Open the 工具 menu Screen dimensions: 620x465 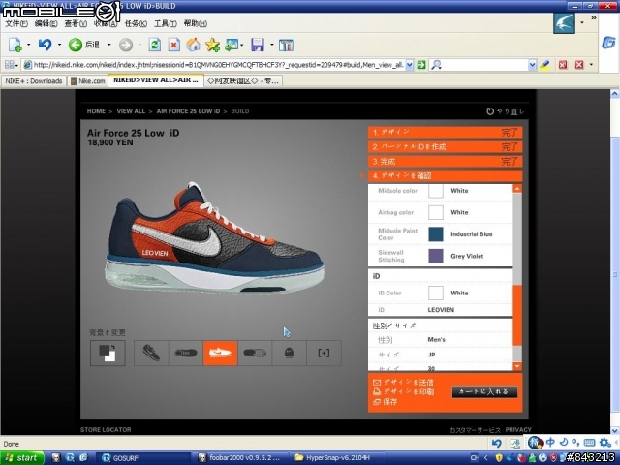pyautogui.click(x=166, y=23)
